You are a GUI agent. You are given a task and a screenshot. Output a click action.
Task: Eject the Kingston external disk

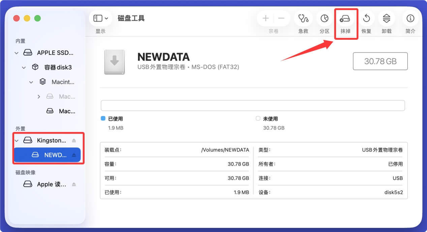pos(74,140)
